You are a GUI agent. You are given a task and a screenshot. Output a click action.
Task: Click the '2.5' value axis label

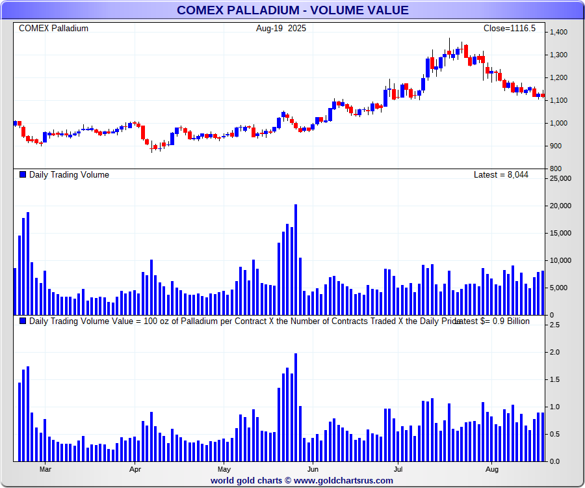[555, 325]
